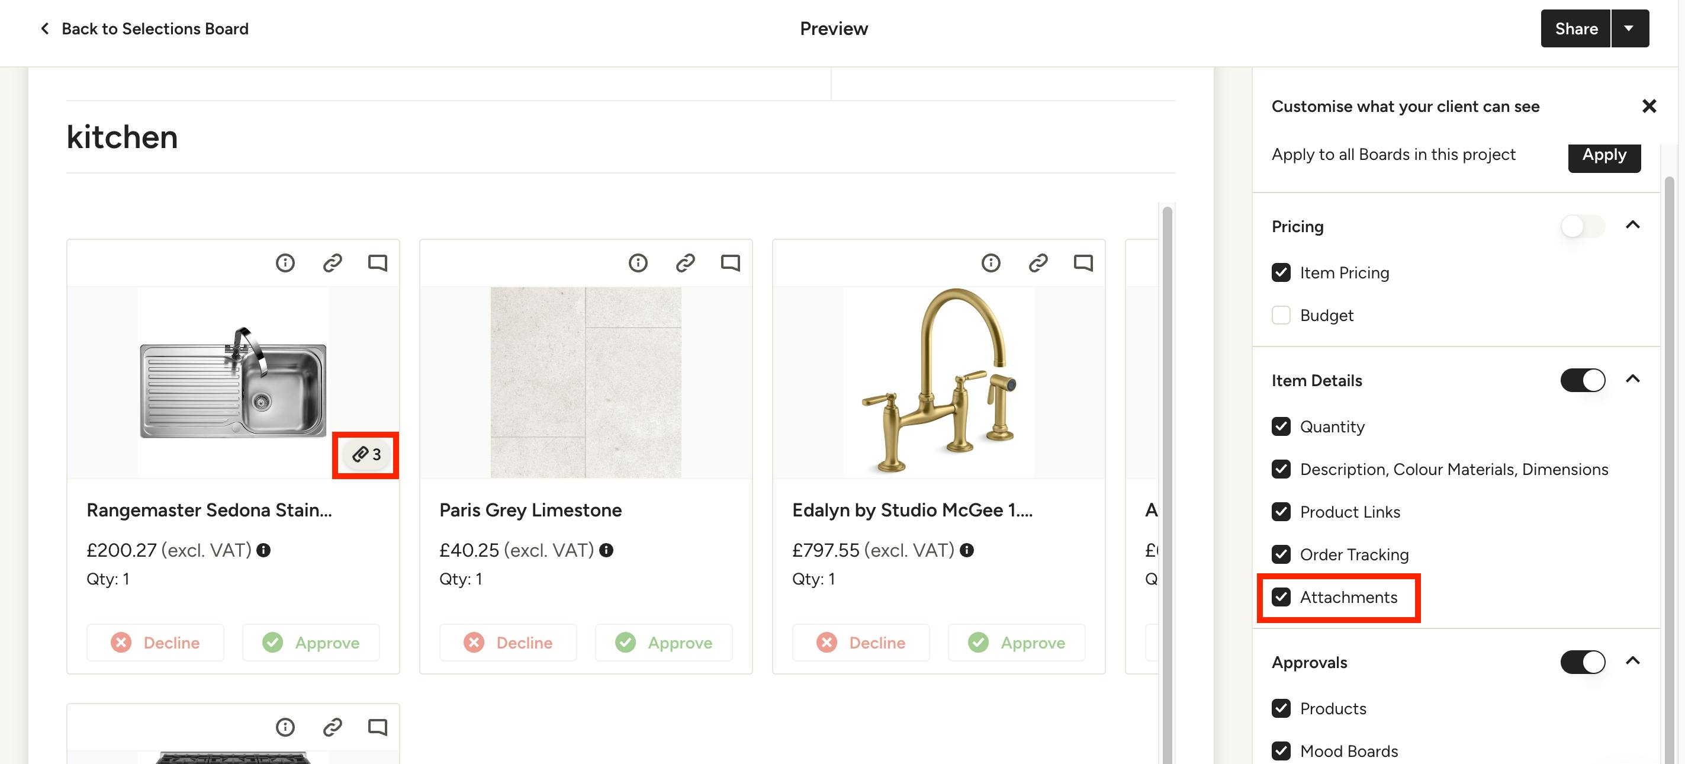1685x764 pixels.
Task: Open the Share dropdown arrow
Action: pyautogui.click(x=1629, y=29)
